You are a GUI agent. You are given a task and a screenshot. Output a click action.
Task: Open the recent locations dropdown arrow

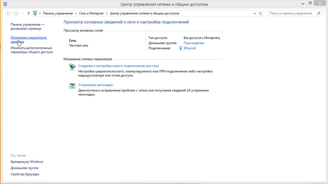pos(22,13)
